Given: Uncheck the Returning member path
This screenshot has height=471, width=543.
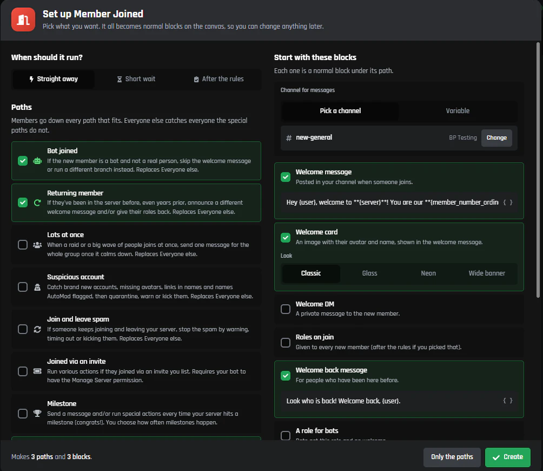Looking at the screenshot, I should [23, 202].
